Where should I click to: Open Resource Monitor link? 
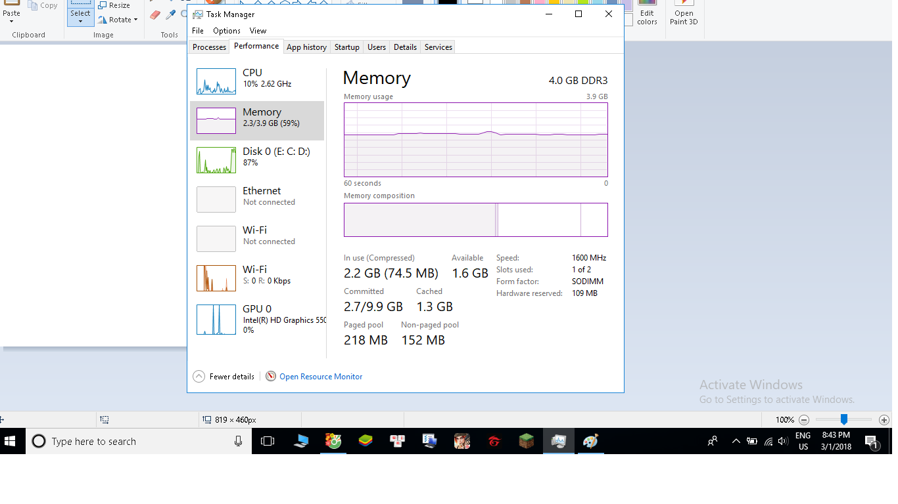pyautogui.click(x=321, y=377)
